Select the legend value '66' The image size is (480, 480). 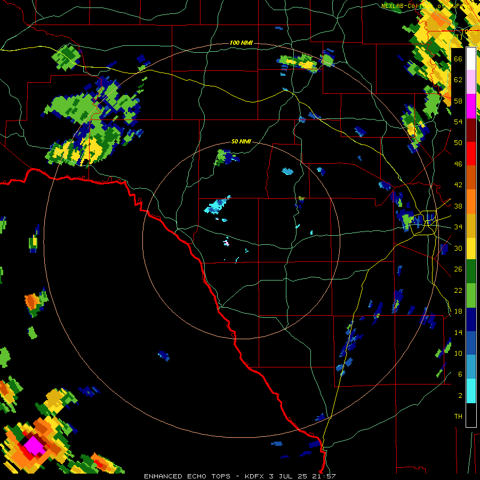coord(458,59)
